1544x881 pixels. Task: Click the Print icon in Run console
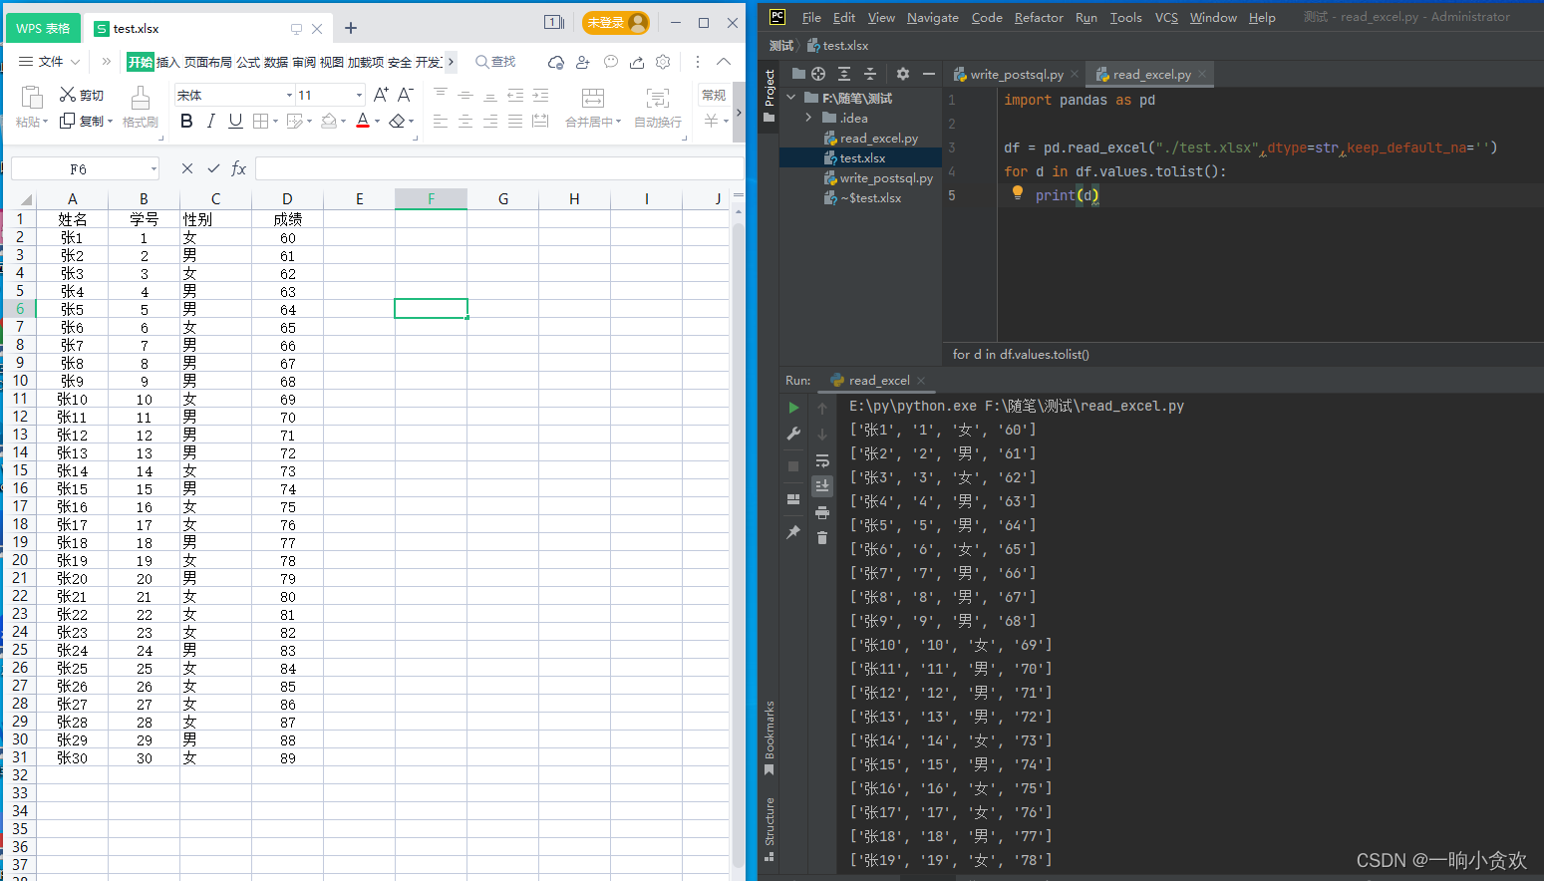pyautogui.click(x=822, y=512)
